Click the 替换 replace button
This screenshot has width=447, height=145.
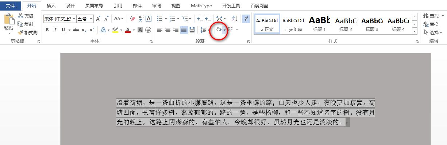coord(431,24)
